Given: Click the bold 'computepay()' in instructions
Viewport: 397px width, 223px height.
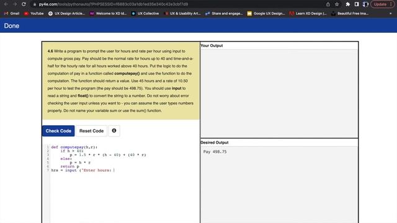Looking at the screenshot, I should 127,74.
